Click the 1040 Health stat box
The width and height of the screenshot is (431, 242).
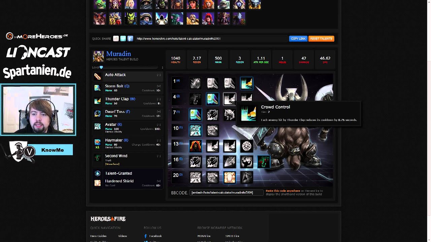click(175, 60)
